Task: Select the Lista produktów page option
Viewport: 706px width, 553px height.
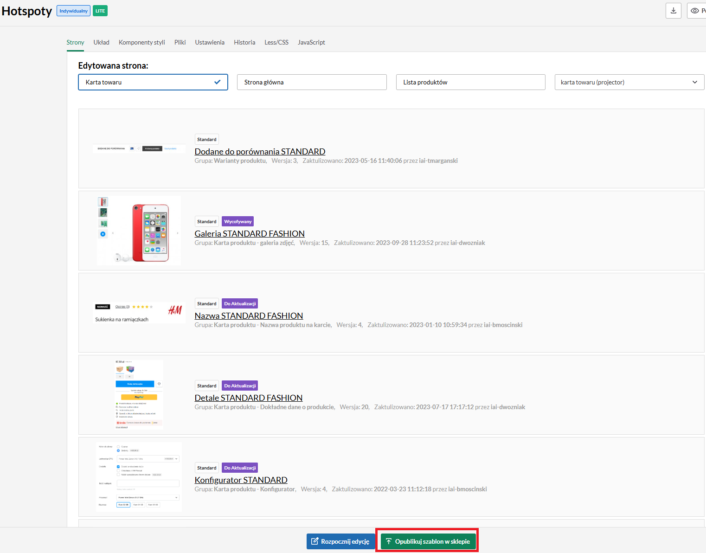Action: click(471, 82)
